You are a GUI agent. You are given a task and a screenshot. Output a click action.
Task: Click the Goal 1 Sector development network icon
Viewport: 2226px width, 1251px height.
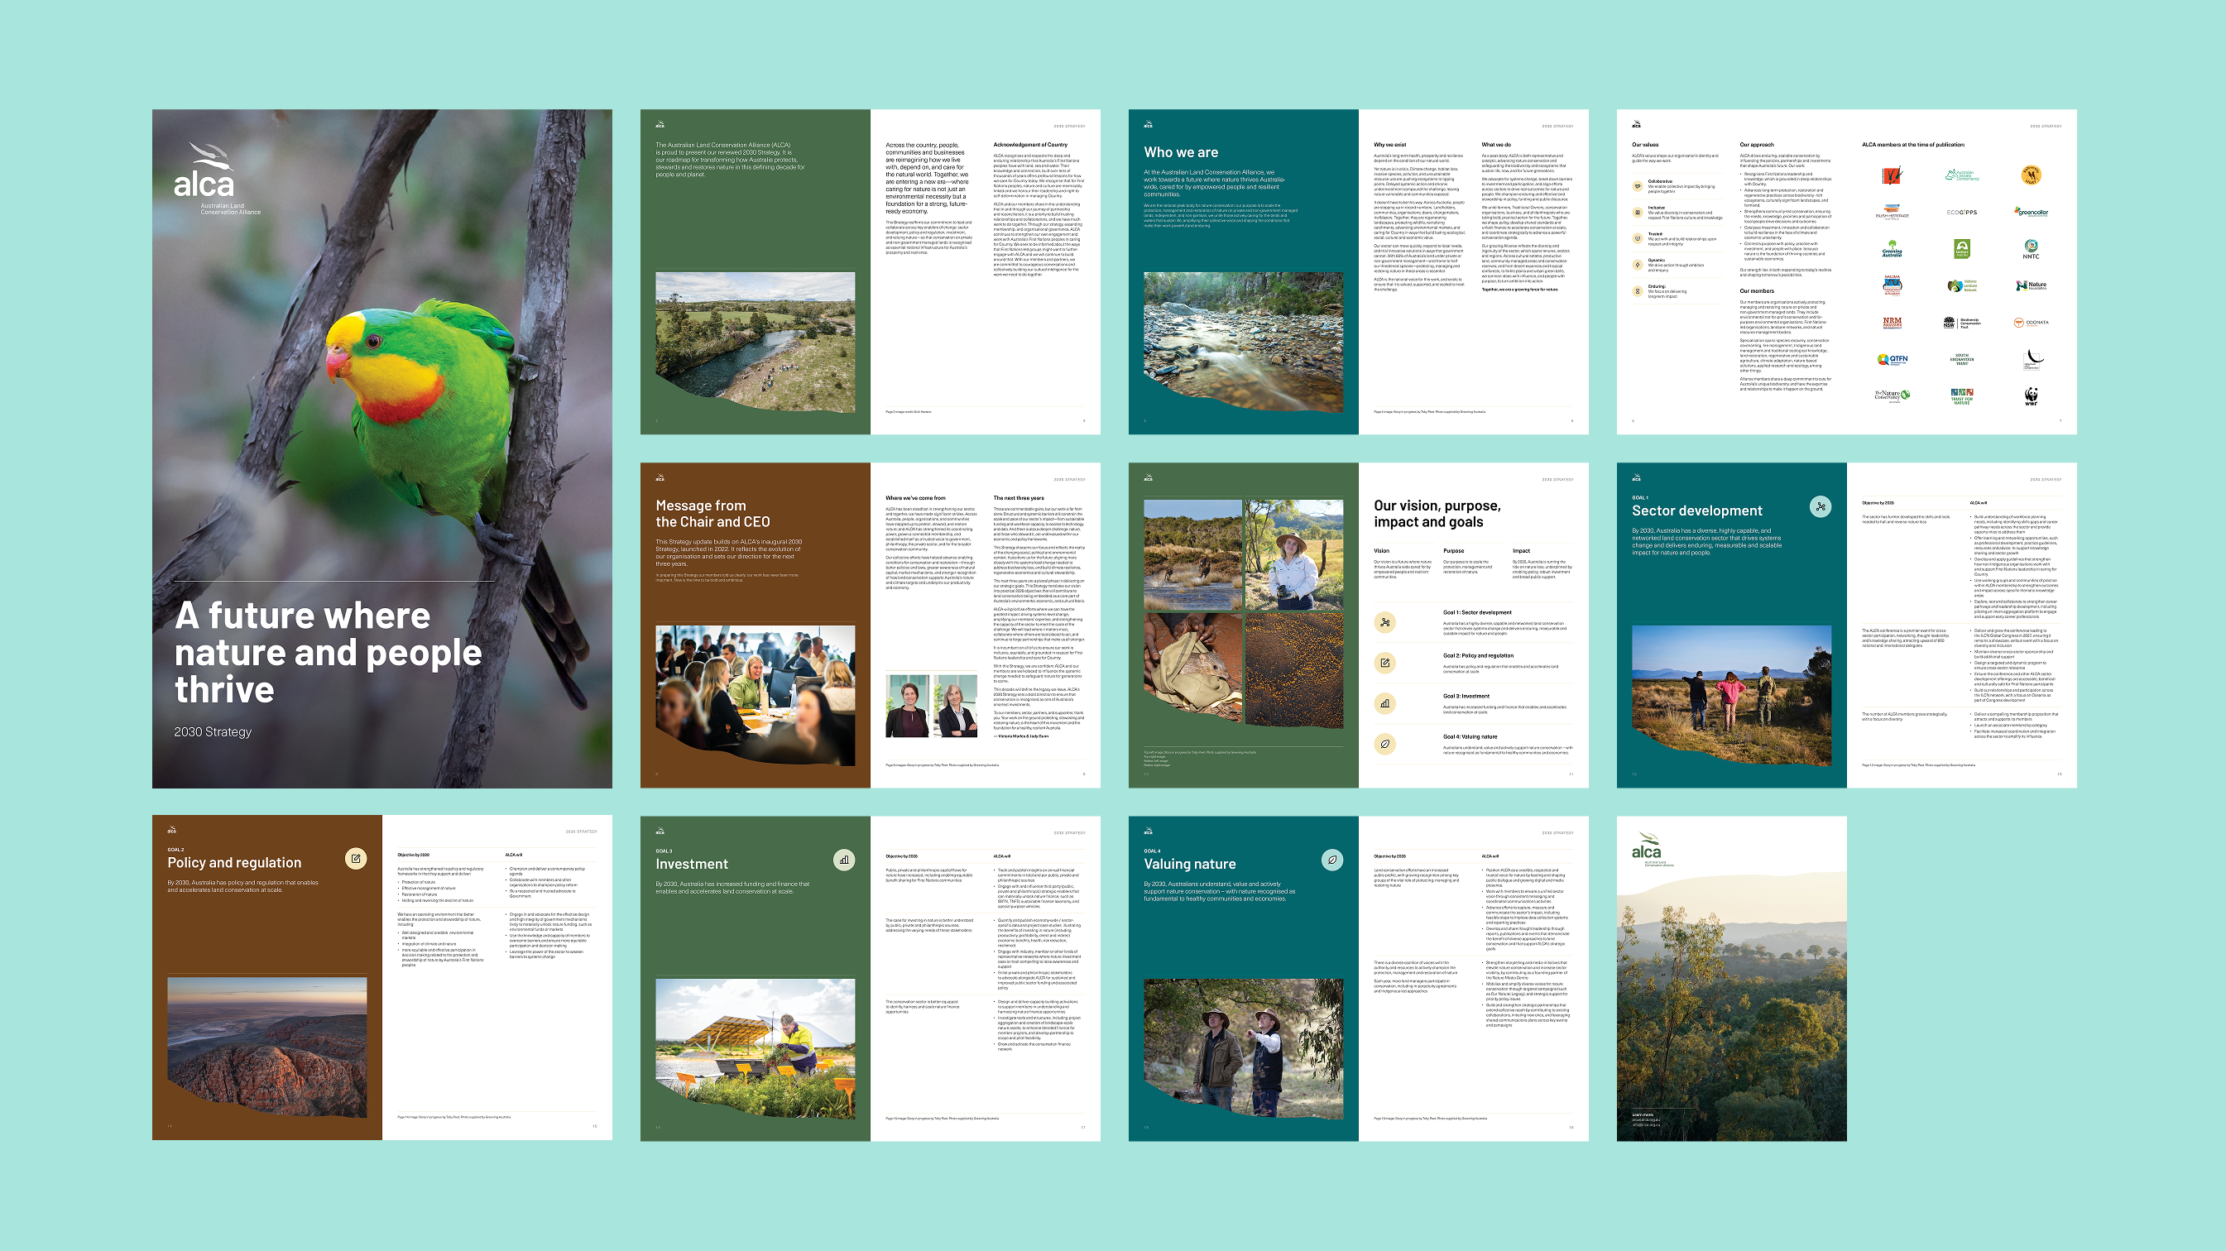1384,622
